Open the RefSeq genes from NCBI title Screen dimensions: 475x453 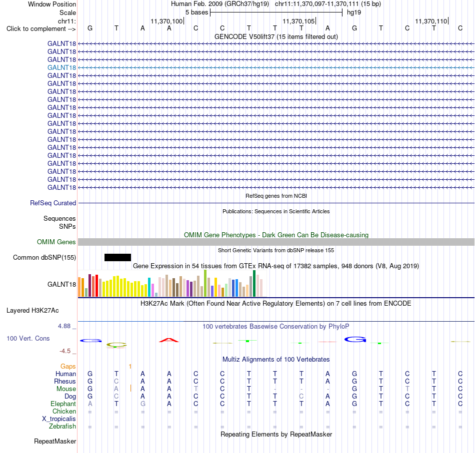pos(276,196)
